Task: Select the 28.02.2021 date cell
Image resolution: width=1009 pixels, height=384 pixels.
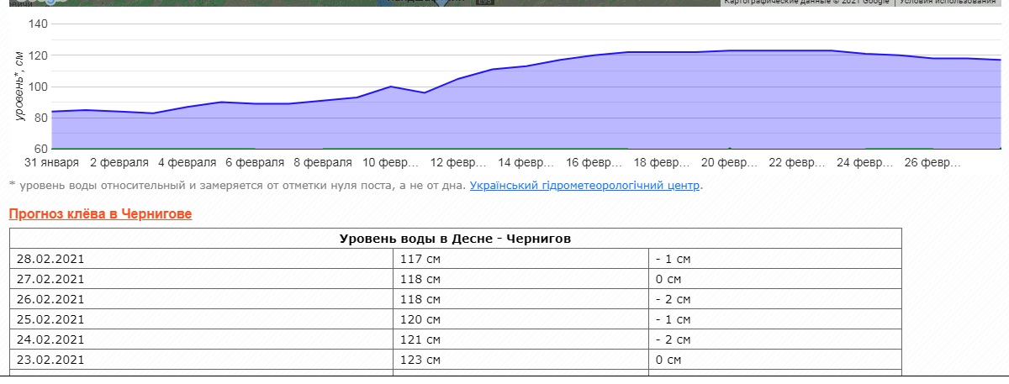Action: (50, 259)
